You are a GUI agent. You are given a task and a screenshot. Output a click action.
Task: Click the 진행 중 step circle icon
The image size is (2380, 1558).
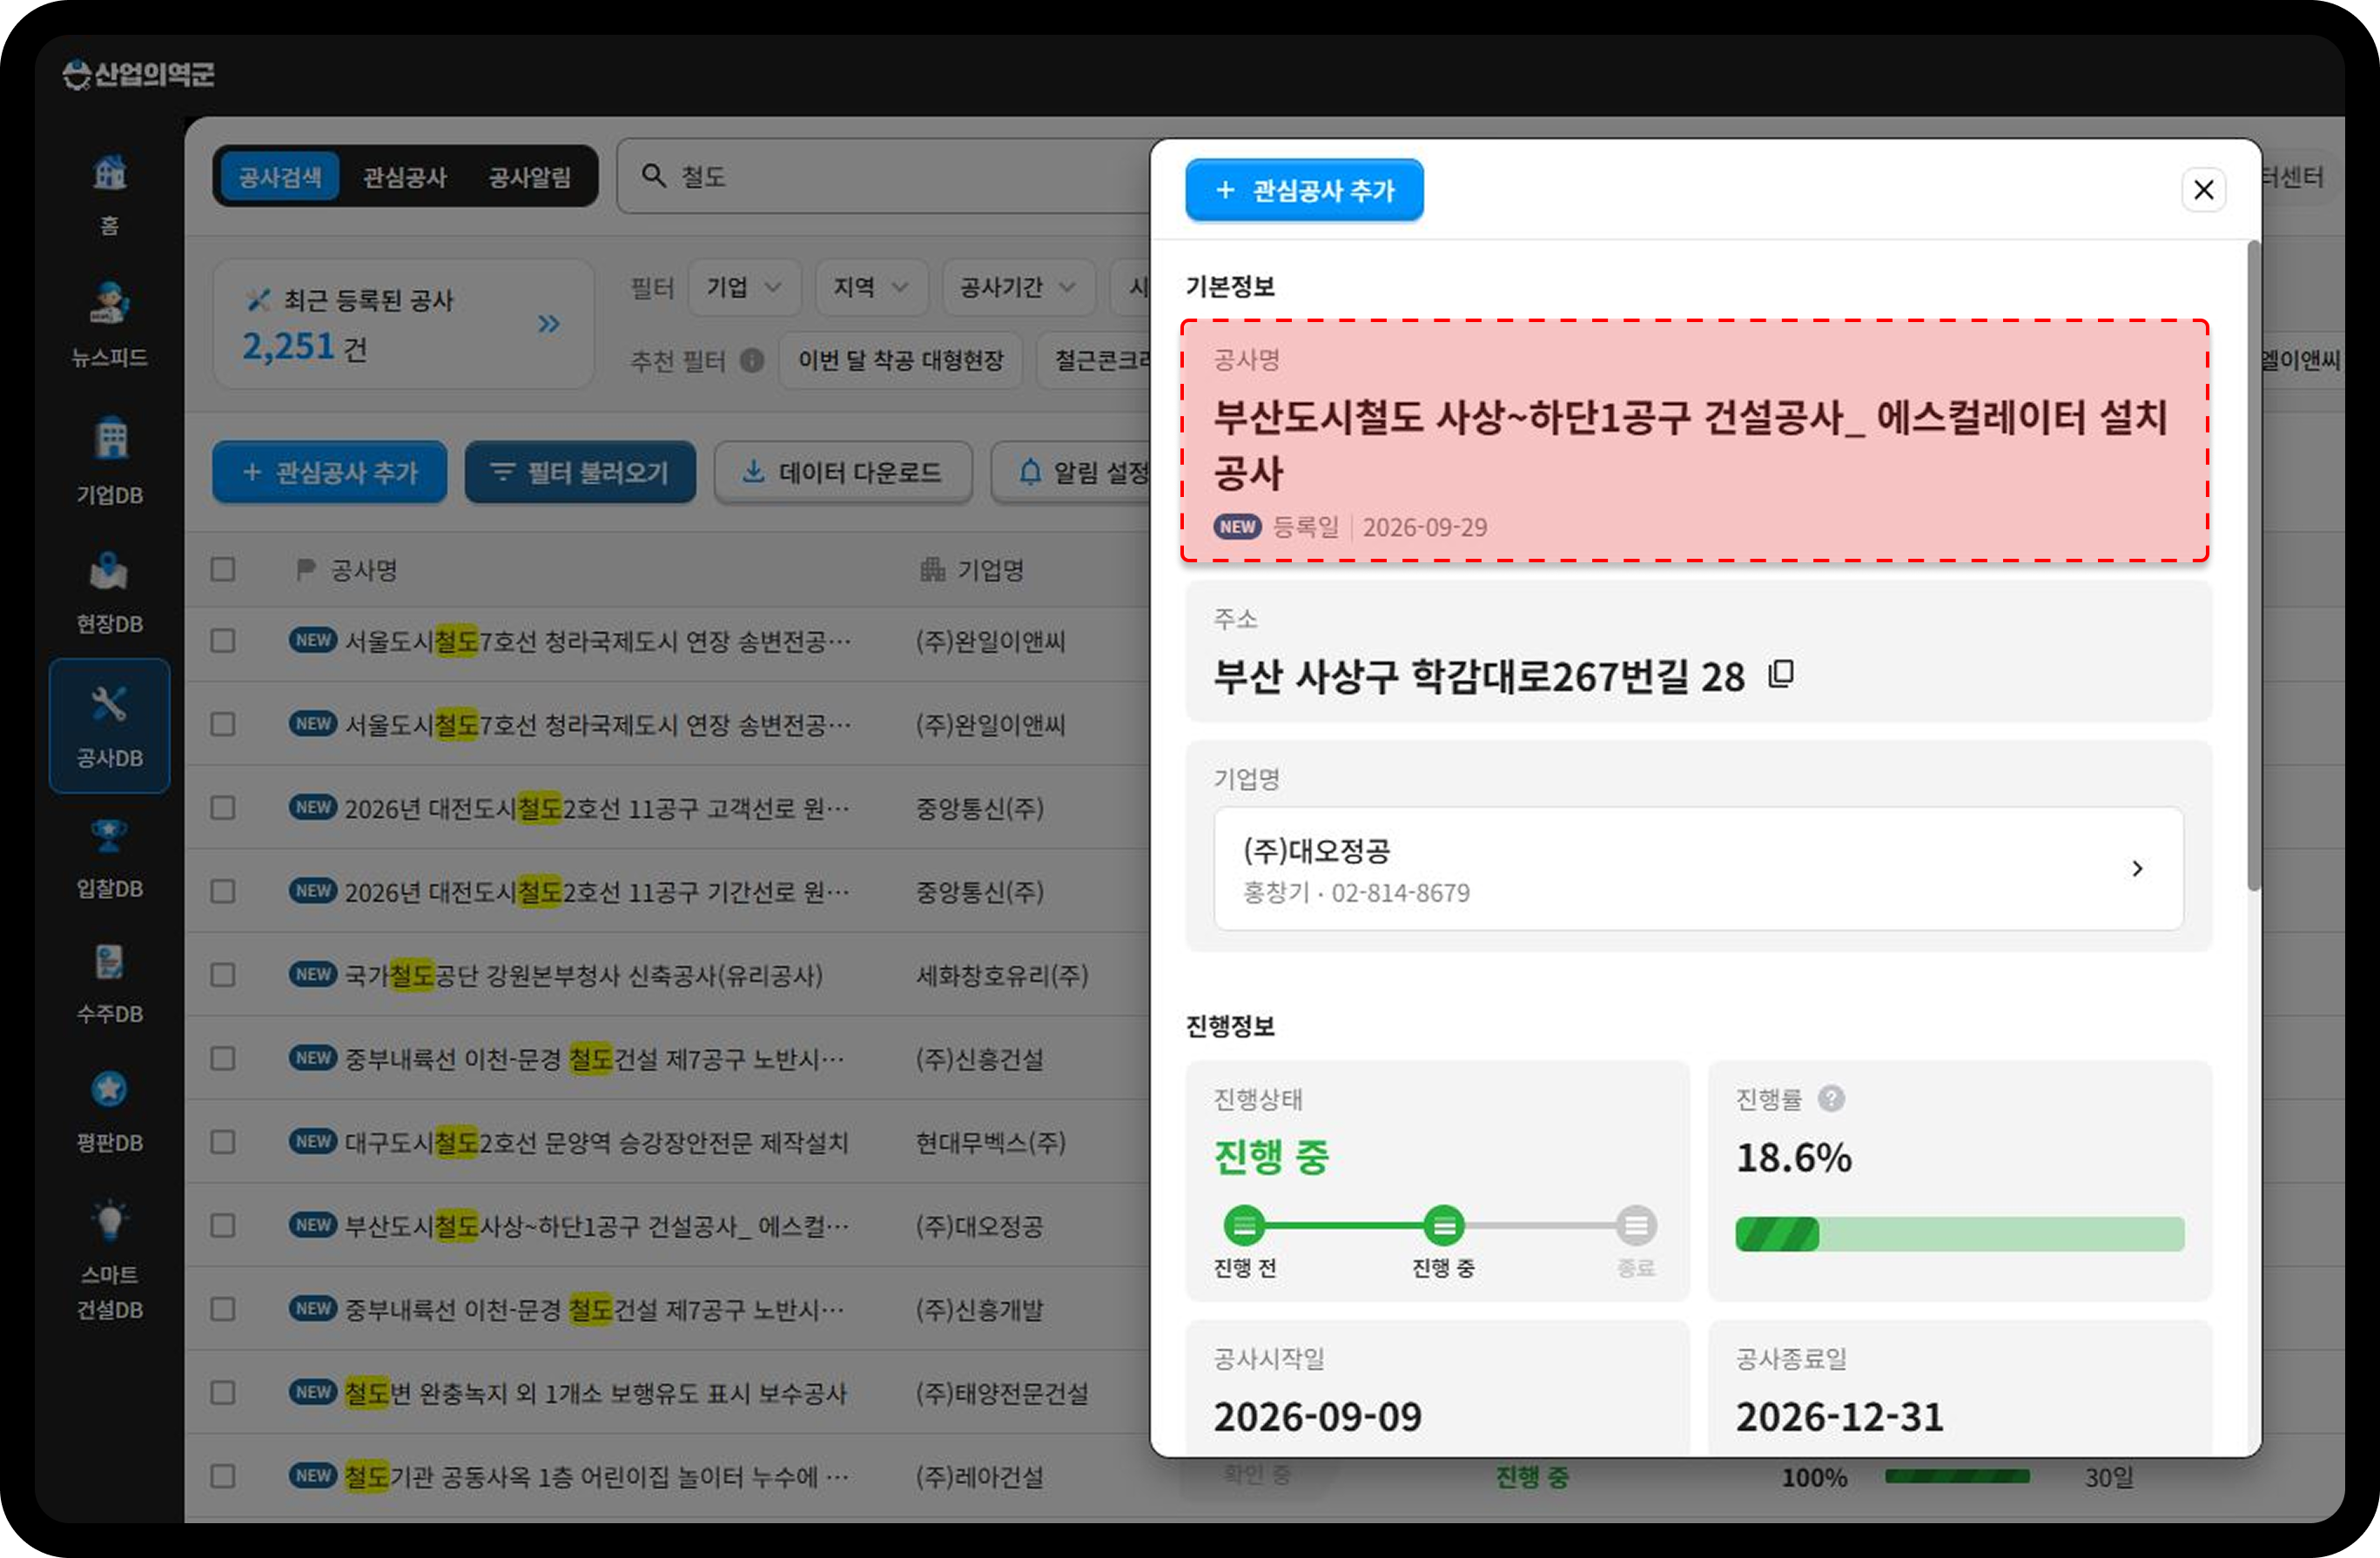1444,1225
